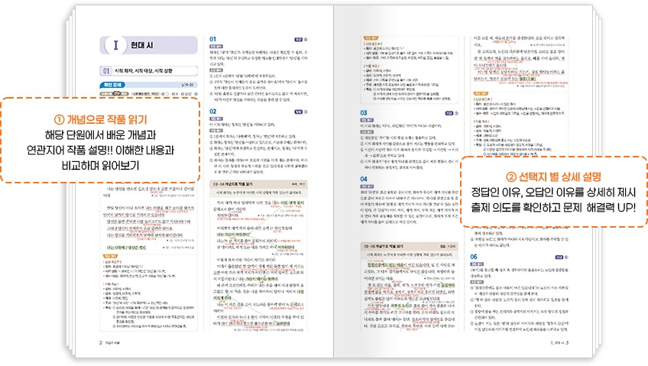Click the line '해당 단원에서 배운 개념과'
The height and width of the screenshot is (366, 648).
(100, 134)
